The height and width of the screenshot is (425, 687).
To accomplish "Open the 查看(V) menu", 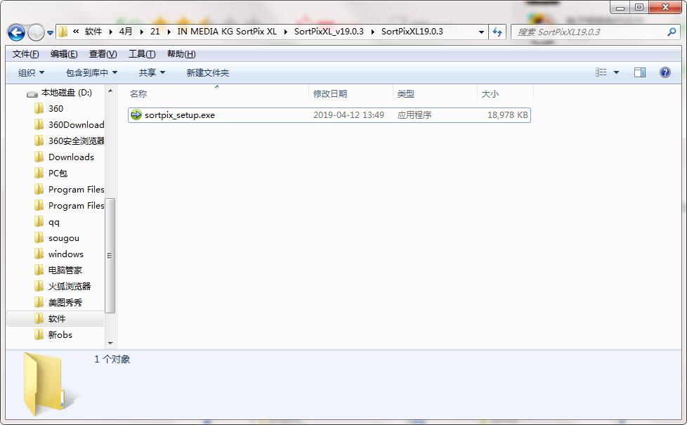I will click(x=103, y=54).
